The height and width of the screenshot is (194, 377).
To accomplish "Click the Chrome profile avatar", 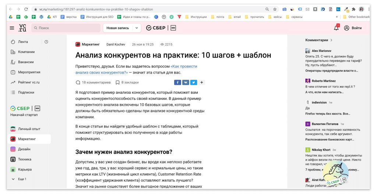I will coord(361,9).
